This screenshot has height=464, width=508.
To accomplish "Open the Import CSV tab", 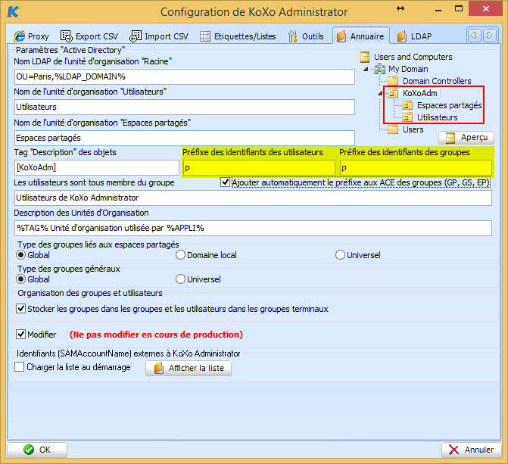I will point(159,36).
